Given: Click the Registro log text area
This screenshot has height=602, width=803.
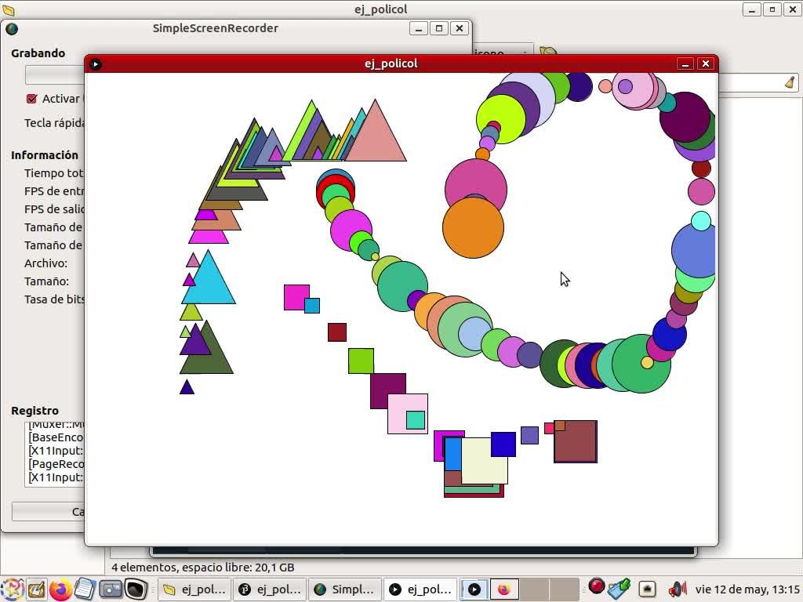Looking at the screenshot, I should [55, 454].
